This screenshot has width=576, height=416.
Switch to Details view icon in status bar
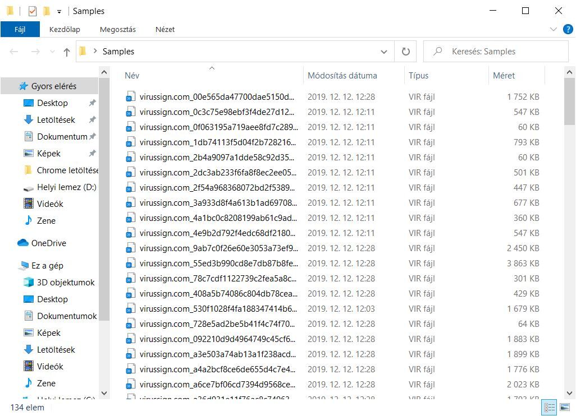pyautogui.click(x=550, y=407)
